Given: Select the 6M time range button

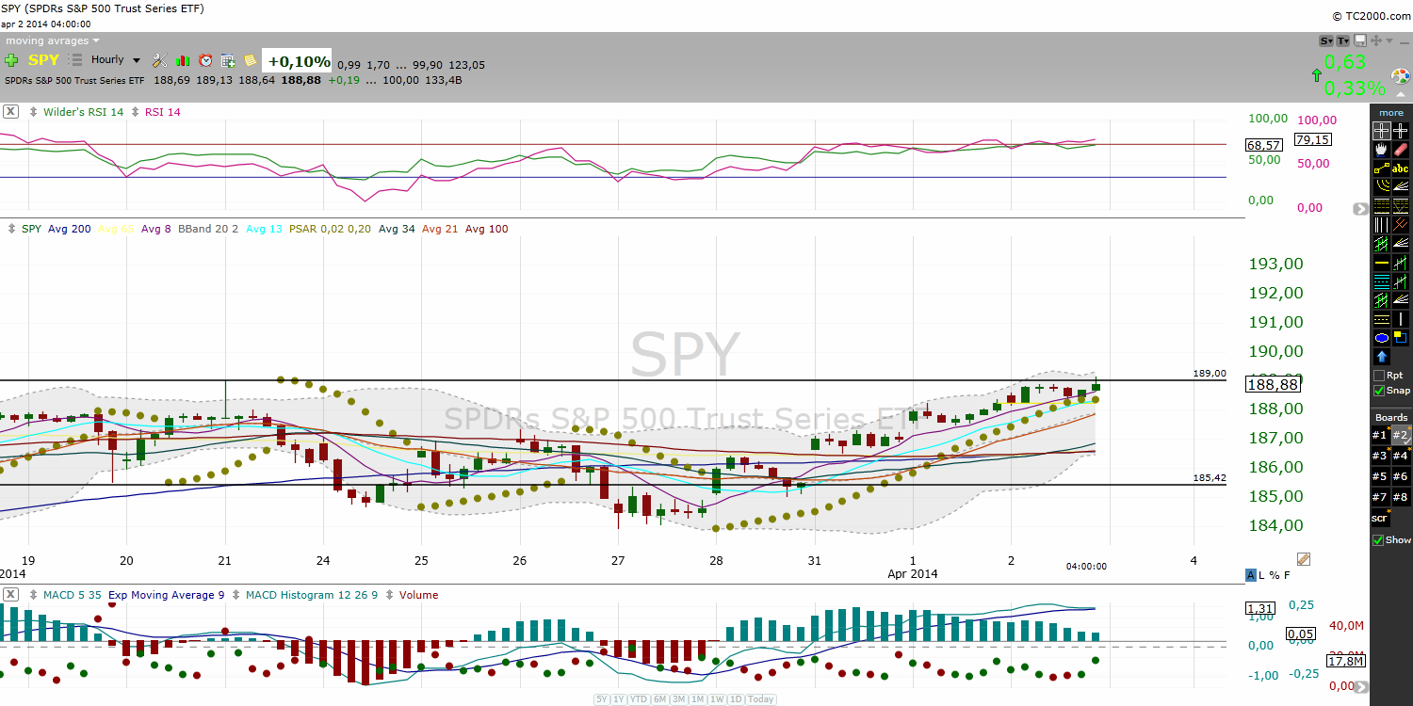Looking at the screenshot, I should pos(659,699).
